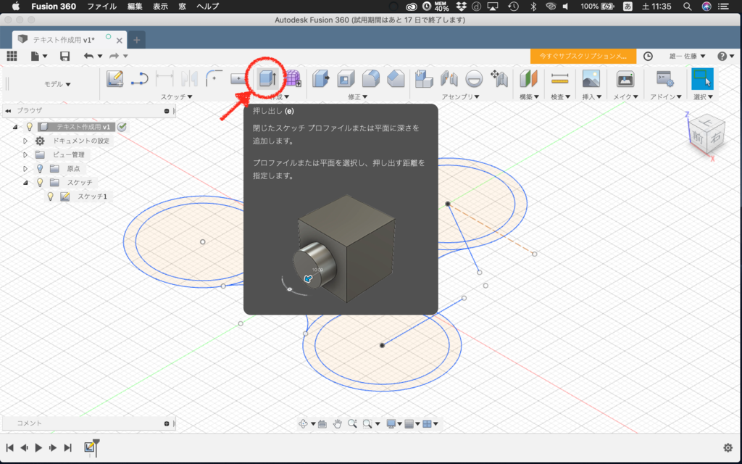Click the Create Sketch tool icon
Image resolution: width=742 pixels, height=464 pixels.
(x=115, y=78)
